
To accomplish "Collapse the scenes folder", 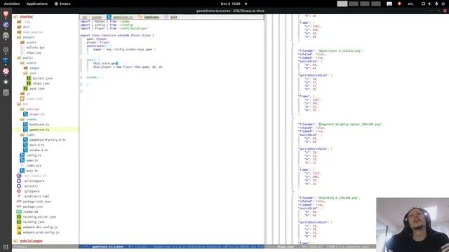I will (22, 120).
